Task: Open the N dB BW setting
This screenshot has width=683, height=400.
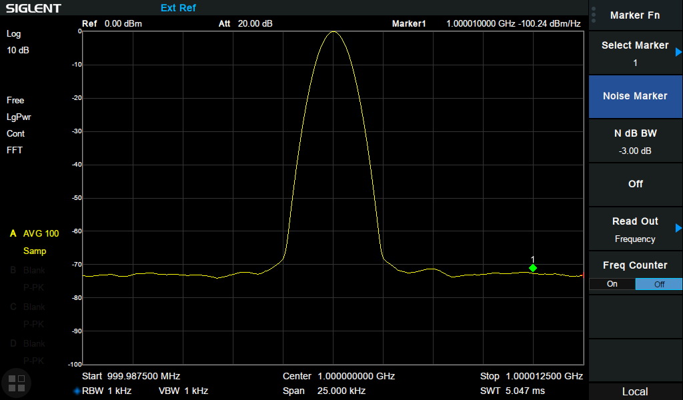Action: click(635, 141)
